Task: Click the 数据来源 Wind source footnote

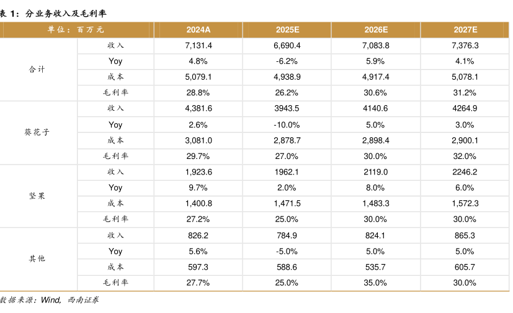Action: coord(50,300)
